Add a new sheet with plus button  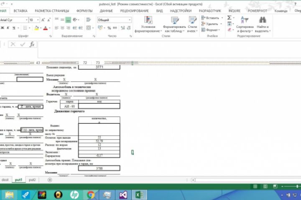click(50, 180)
